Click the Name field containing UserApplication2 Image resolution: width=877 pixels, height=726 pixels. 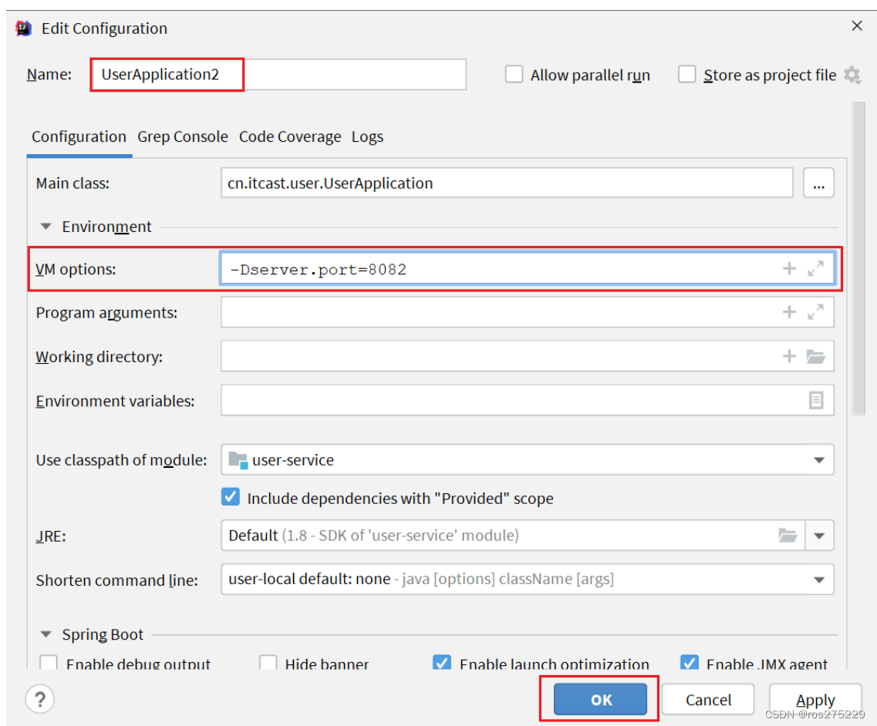278,74
